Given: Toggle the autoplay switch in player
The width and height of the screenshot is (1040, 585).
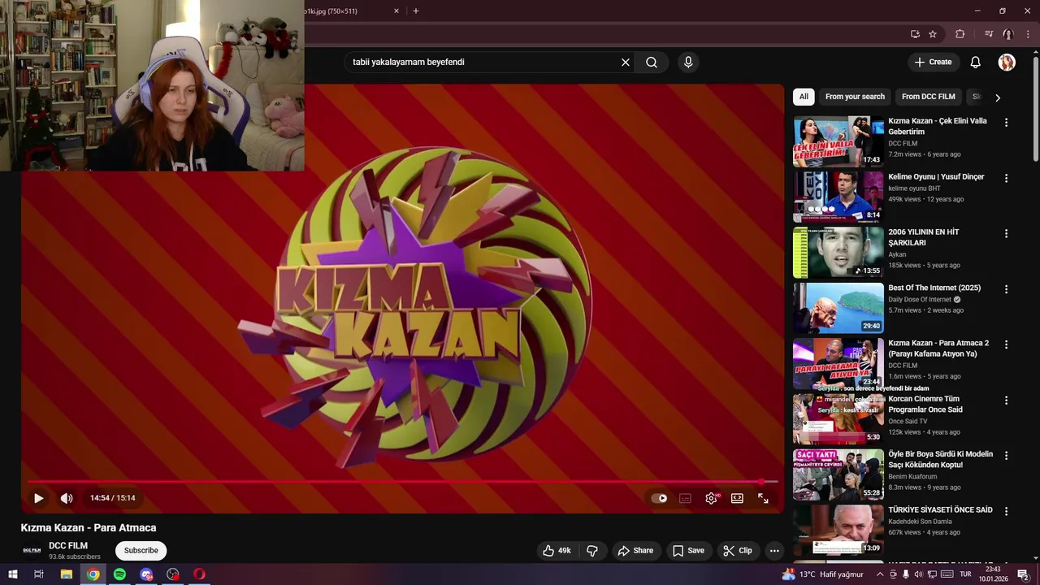Looking at the screenshot, I should coord(659,498).
